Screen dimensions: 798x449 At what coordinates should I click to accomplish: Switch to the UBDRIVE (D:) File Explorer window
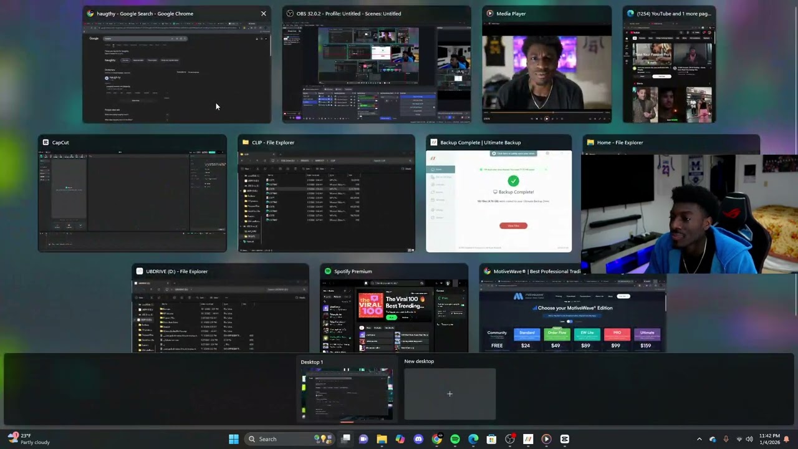[x=220, y=309]
